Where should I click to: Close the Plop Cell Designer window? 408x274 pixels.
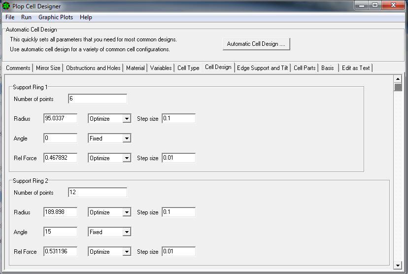coord(393,5)
